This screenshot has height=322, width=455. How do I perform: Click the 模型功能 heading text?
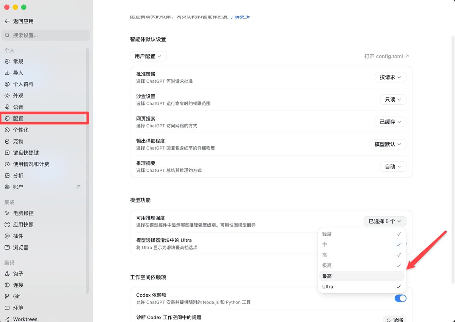pos(140,200)
